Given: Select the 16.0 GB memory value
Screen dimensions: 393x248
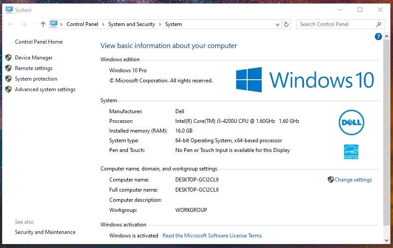Looking at the screenshot, I should (x=184, y=131).
